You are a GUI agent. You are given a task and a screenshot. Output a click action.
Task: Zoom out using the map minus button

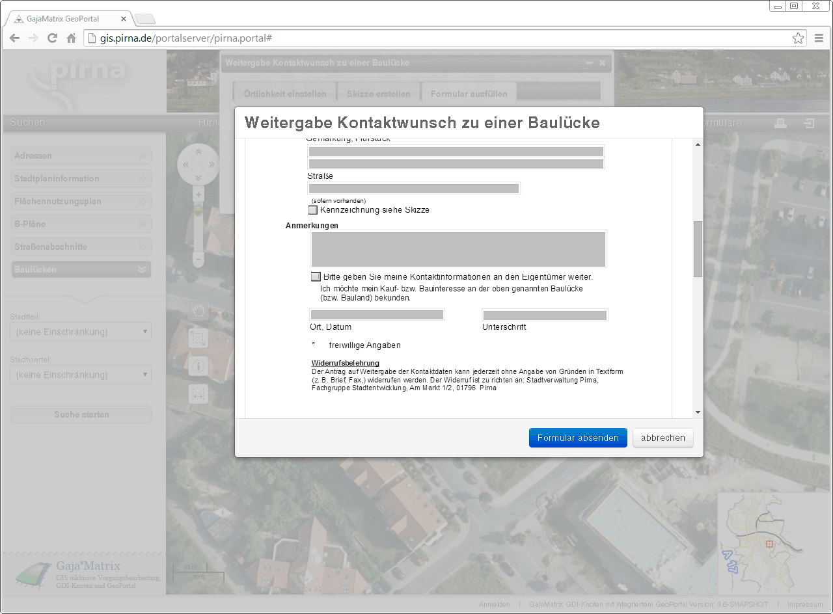point(198,259)
